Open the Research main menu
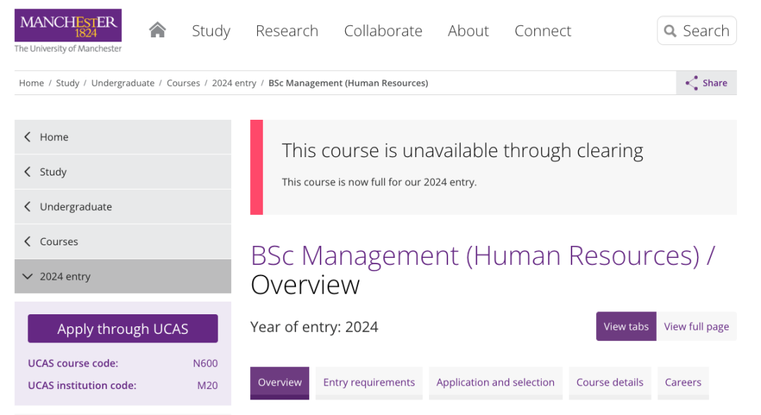This screenshot has height=415, width=761. pos(287,30)
